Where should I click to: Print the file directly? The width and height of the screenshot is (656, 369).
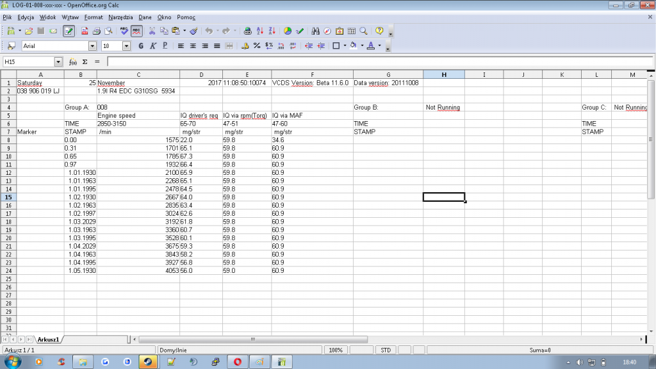click(x=97, y=31)
